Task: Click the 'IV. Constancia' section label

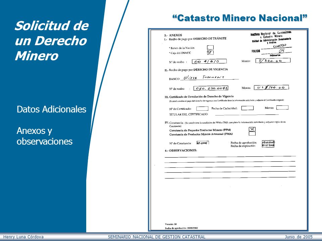Action: click(x=174, y=123)
